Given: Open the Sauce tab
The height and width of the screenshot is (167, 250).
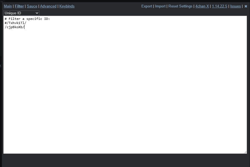Looking at the screenshot, I should [x=32, y=6].
